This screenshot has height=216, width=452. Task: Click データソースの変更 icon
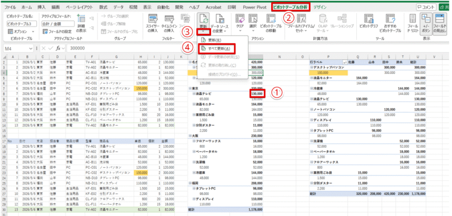pos(220,18)
